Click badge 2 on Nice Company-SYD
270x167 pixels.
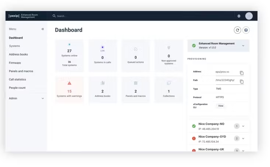(237, 139)
